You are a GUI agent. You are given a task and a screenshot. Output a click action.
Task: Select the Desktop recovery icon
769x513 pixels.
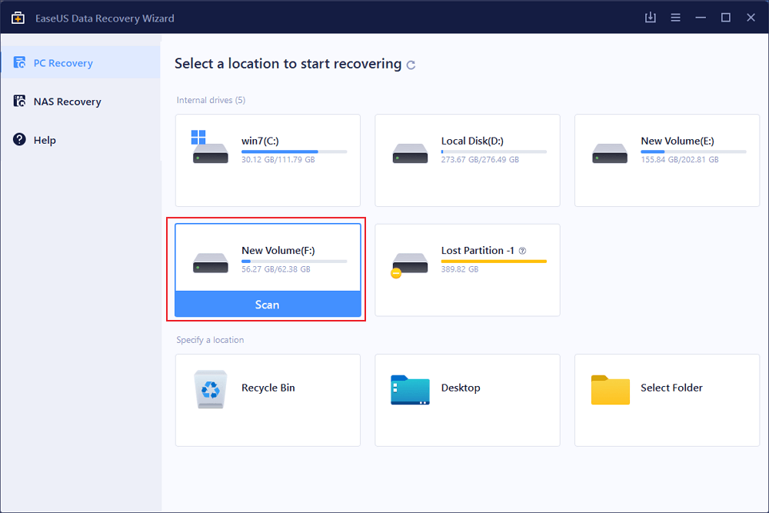coord(410,390)
